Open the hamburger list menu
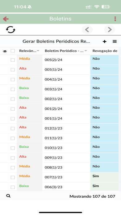This screenshot has height=215, width=121. 115,41
